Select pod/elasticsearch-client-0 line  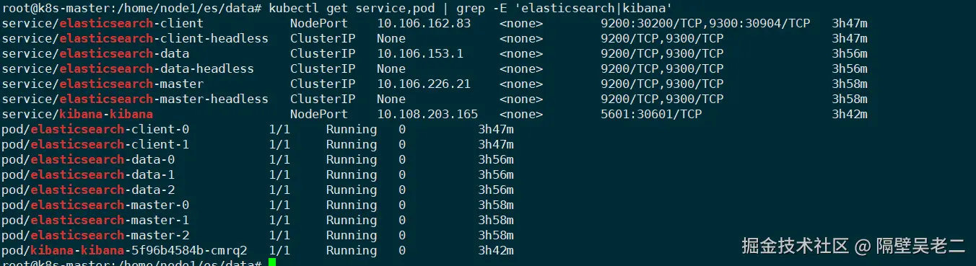pyautogui.click(x=258, y=129)
